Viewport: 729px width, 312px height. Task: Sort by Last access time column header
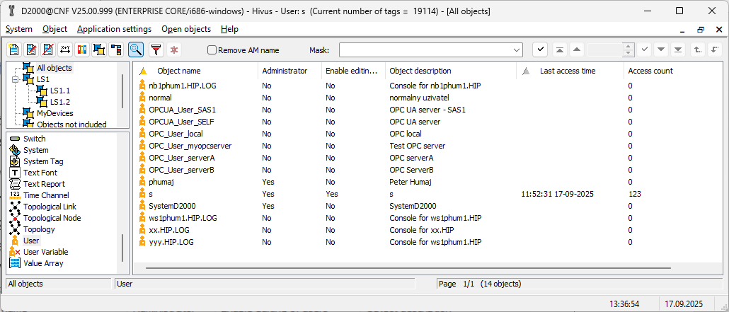tap(567, 71)
